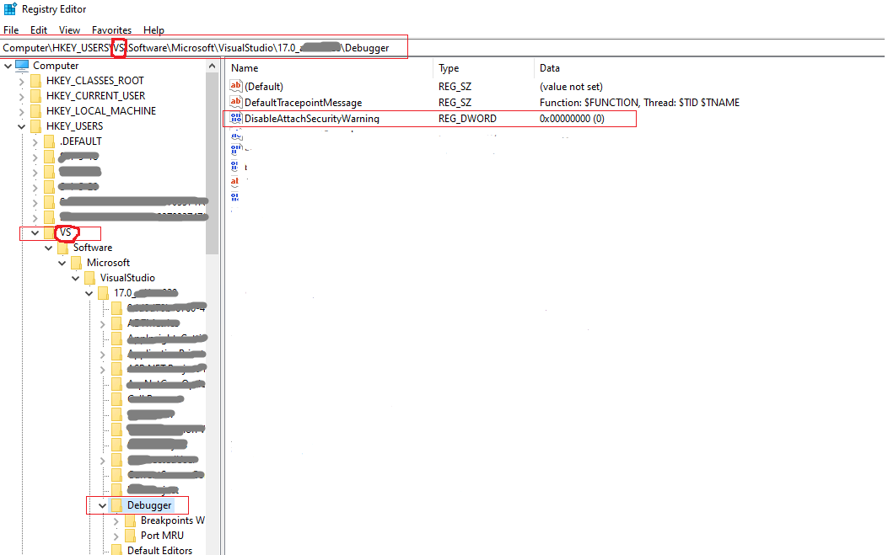Viewport: 888px width, 555px height.
Task: Expand HKEY_LOCAL_MACHINE hive
Action: click(22, 111)
